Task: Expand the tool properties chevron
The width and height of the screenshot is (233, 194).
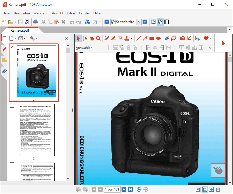Action: coord(210,48)
